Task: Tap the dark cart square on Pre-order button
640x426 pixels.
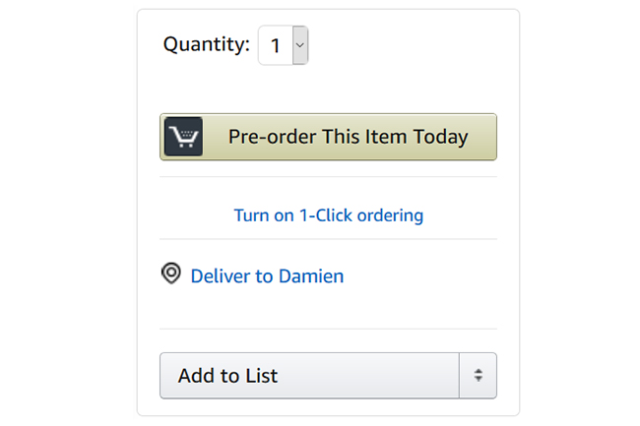Action: pos(183,137)
